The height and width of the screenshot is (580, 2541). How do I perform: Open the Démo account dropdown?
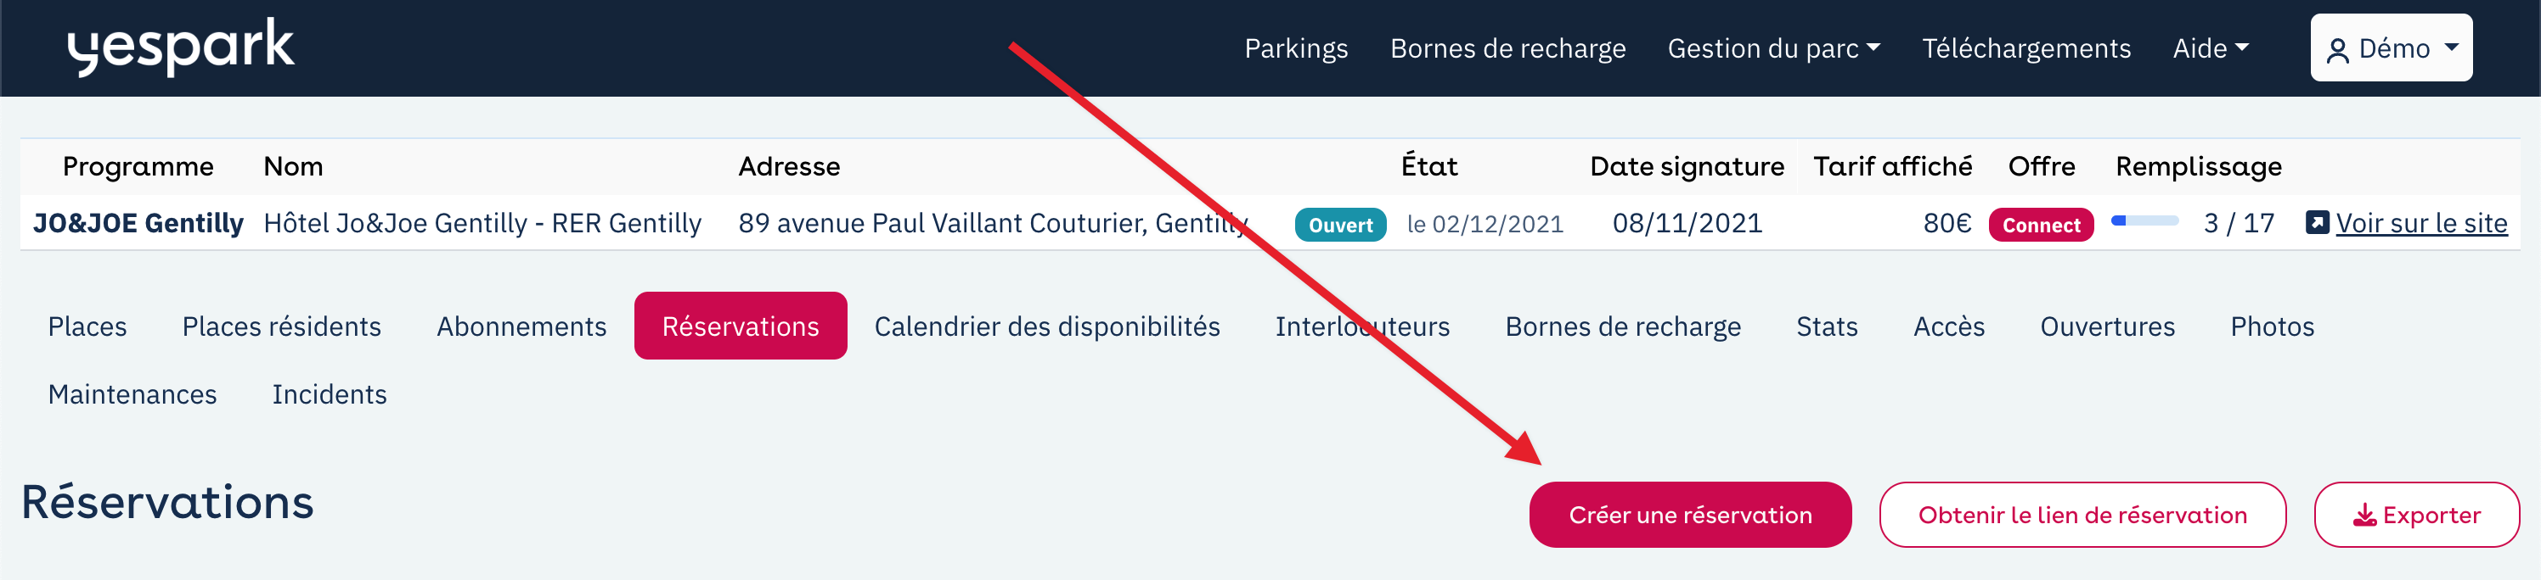pos(2390,48)
